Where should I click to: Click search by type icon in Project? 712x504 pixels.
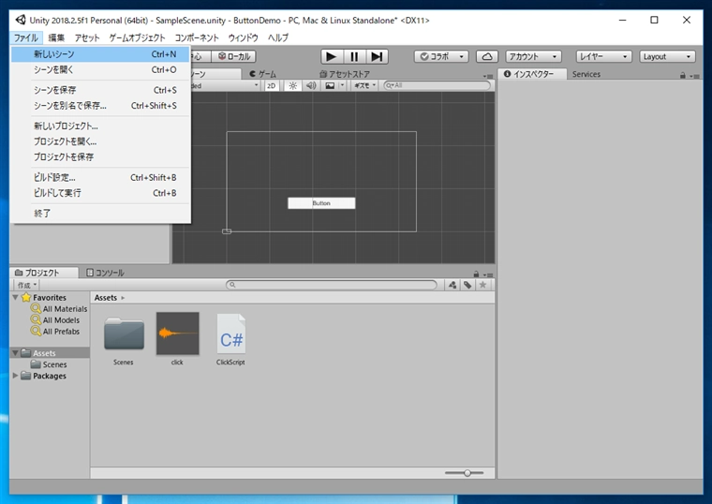coord(452,285)
